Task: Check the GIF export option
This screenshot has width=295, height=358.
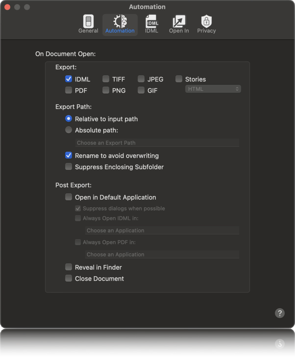Action: point(141,90)
